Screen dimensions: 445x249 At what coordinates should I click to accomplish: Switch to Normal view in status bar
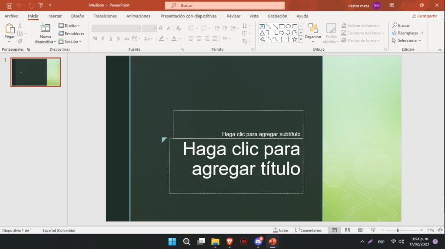tap(334, 230)
